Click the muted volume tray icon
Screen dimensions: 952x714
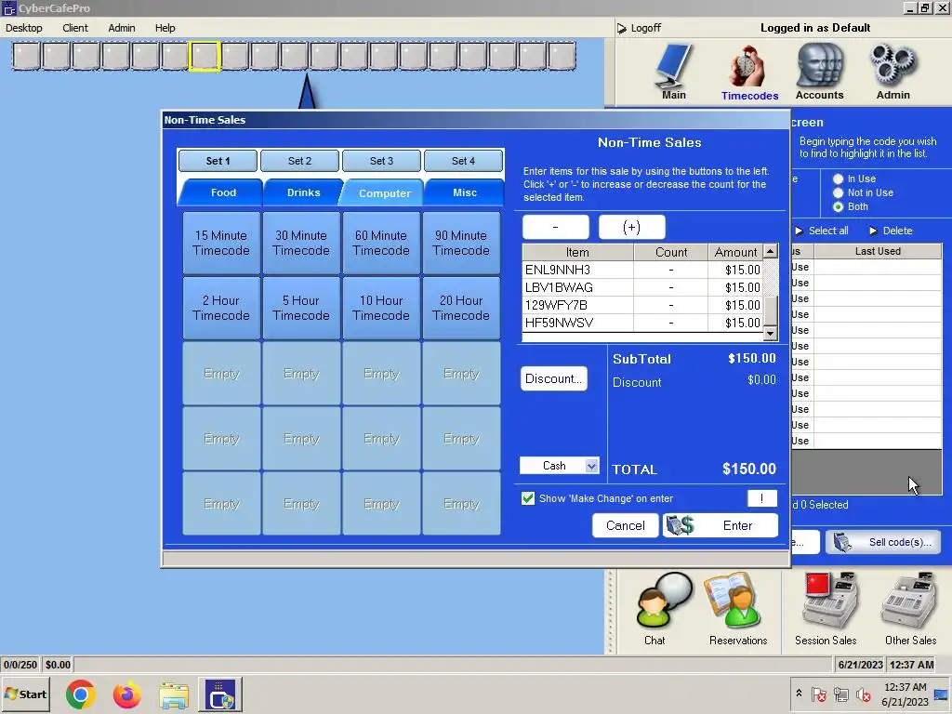click(862, 694)
